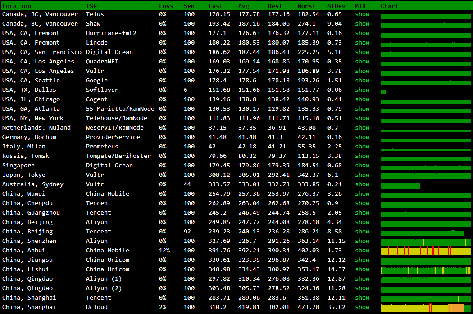Click the 419.81 average value
This screenshot has height=314, width=473.
(249, 307)
